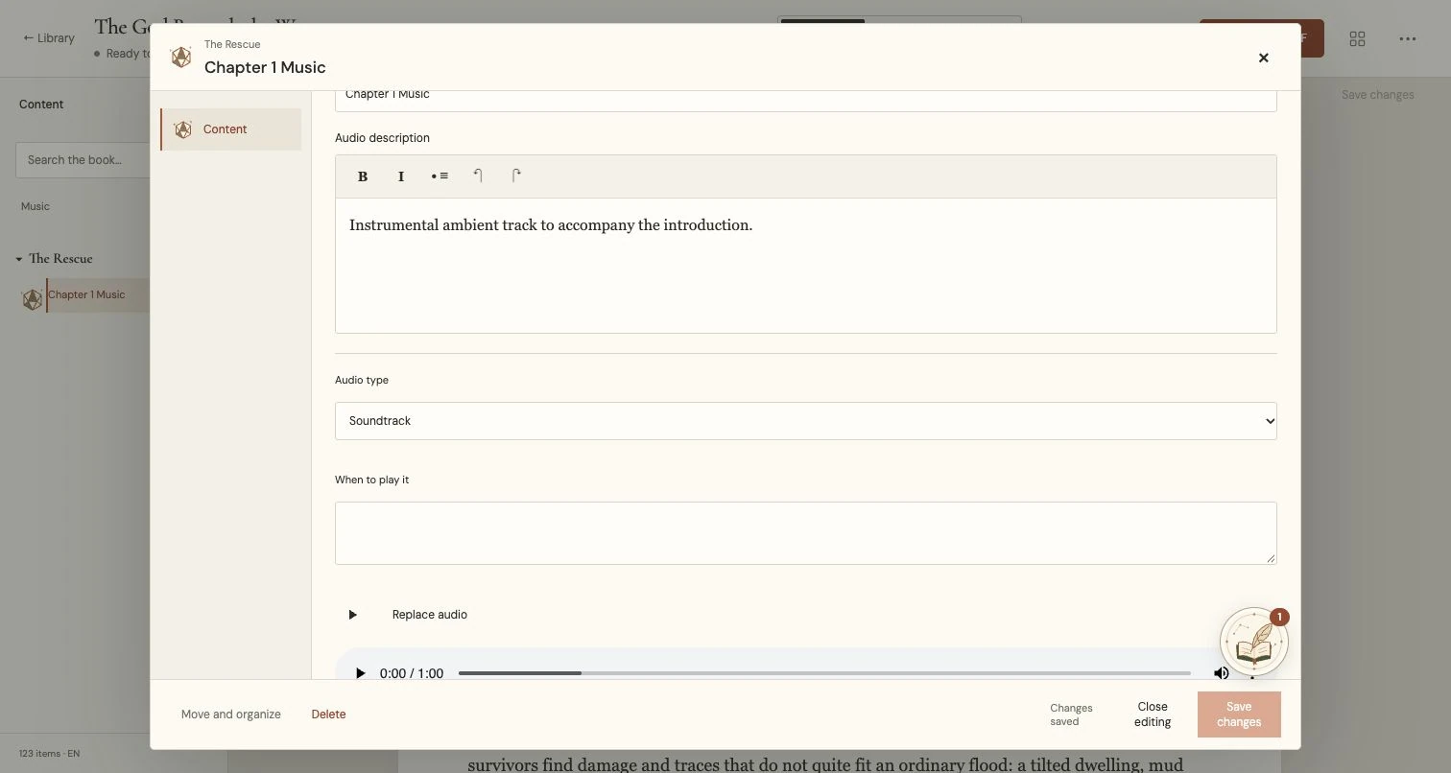Go back to the Library

point(49,38)
